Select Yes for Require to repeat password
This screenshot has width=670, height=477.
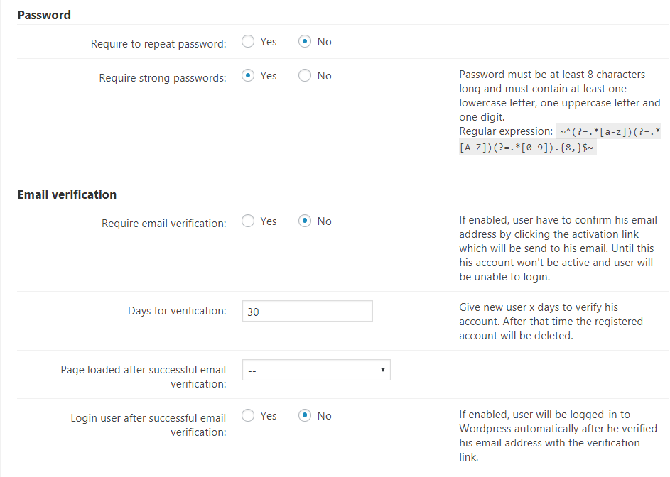point(248,42)
